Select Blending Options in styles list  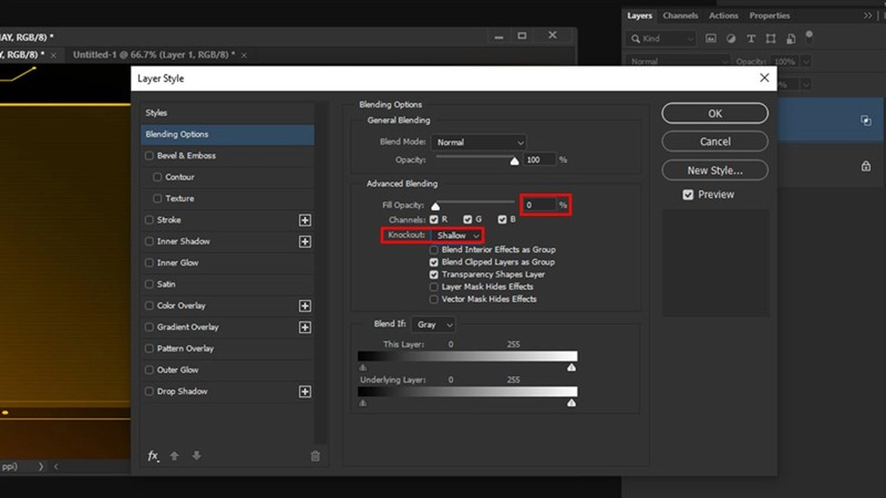[227, 135]
